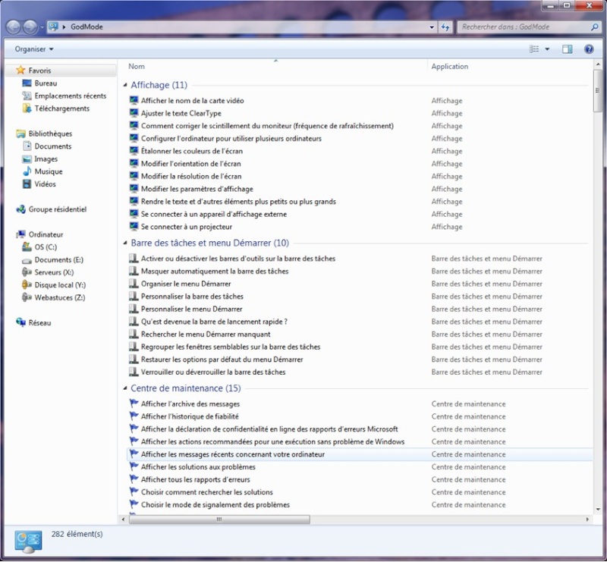Click the vertical scrollbar thumb
Viewport: 607px width, 562px height.
click(597, 90)
